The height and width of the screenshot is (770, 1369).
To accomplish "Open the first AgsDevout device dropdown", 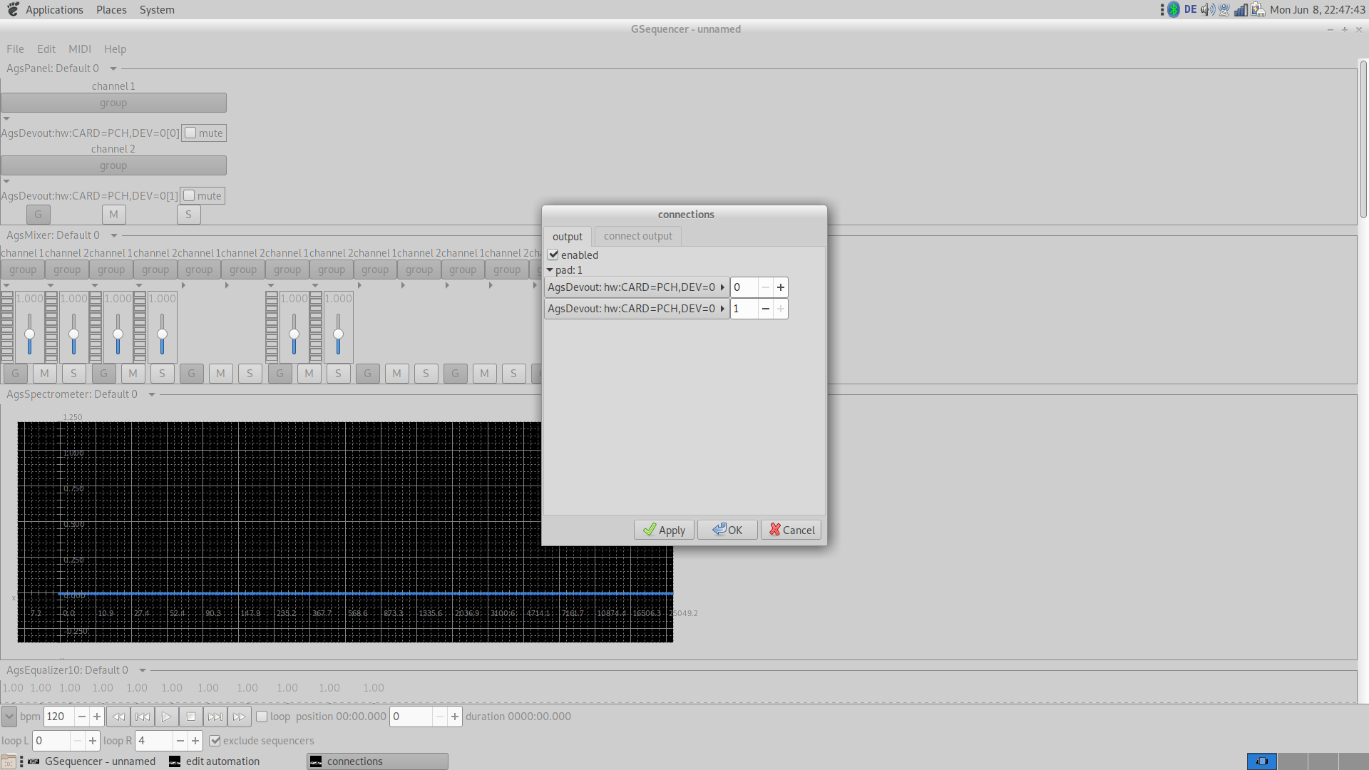I will pyautogui.click(x=636, y=287).
